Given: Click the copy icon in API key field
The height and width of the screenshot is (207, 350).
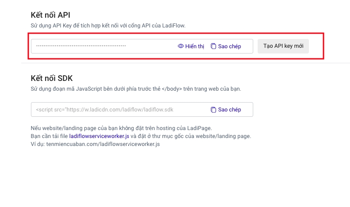Looking at the screenshot, I should (x=213, y=46).
